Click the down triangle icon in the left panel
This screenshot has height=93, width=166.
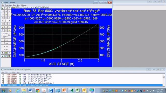[x=9, y=27]
